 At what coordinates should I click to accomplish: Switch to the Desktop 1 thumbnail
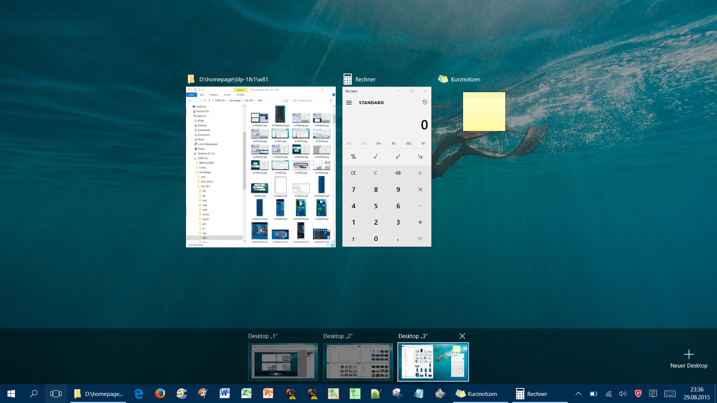[x=283, y=362]
